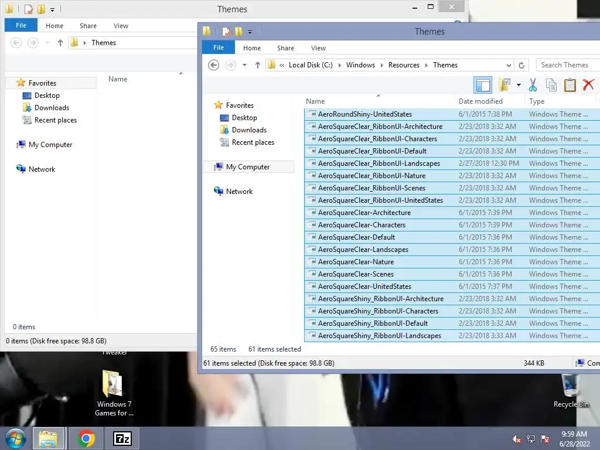600x450 pixels.
Task: Select Network in front window sidebar
Action: pyautogui.click(x=239, y=192)
